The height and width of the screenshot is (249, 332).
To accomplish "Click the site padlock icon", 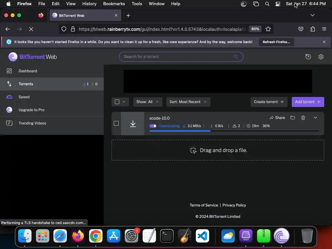I will pos(73,29).
